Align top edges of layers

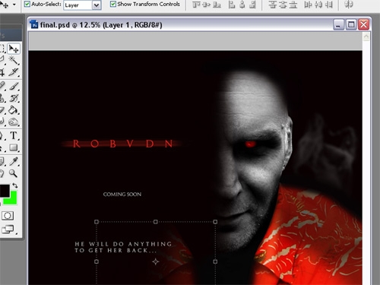point(196,5)
